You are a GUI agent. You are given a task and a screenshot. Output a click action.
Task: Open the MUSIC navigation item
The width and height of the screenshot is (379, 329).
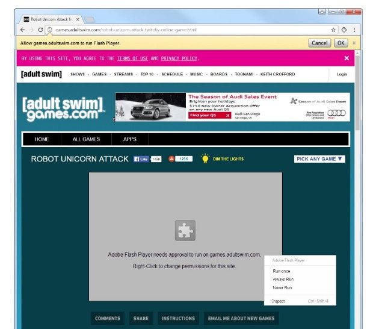[197, 74]
